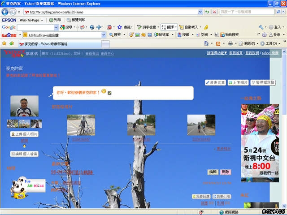
Task: Click the 5月24號 衛視中文台 advertisement banner
Action: pyautogui.click(x=260, y=143)
